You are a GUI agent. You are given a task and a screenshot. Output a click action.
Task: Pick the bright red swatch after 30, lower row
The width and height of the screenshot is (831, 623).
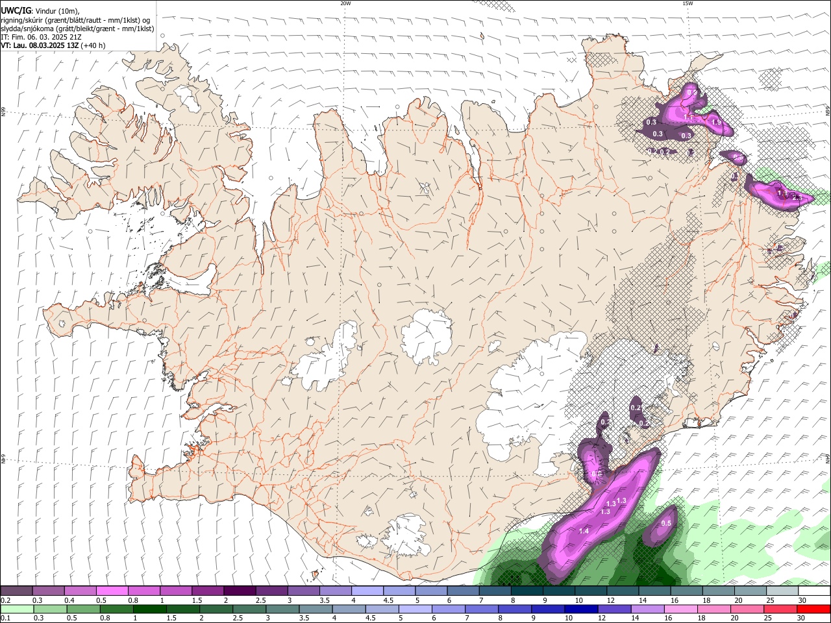pyautogui.click(x=813, y=609)
